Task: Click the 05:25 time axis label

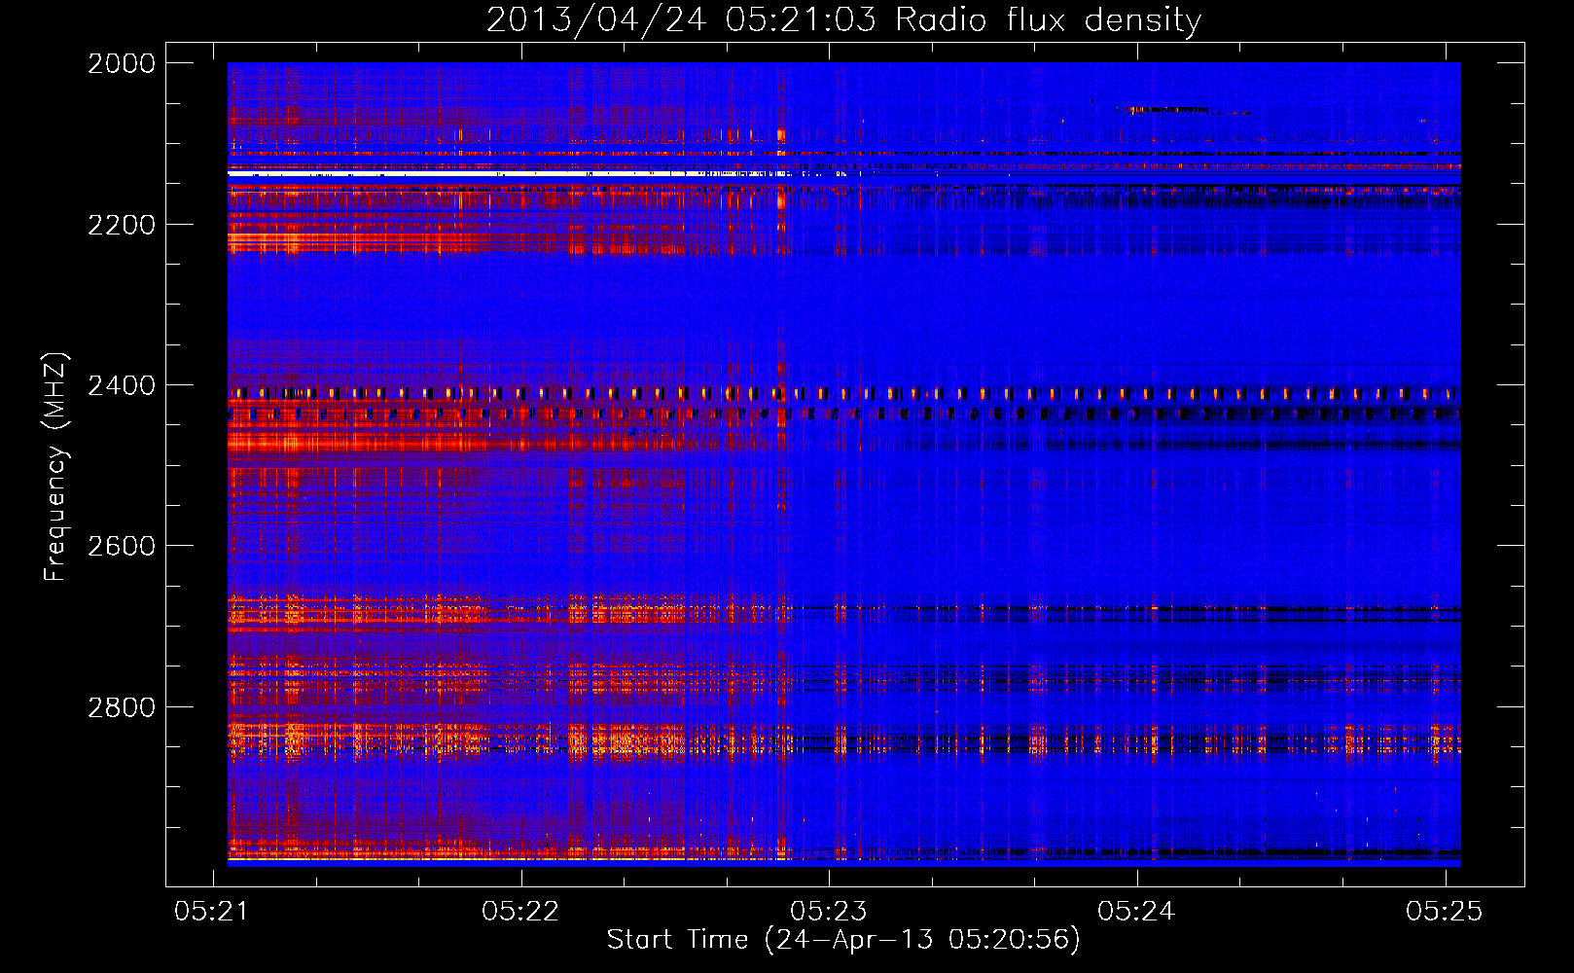Action: click(x=1445, y=911)
